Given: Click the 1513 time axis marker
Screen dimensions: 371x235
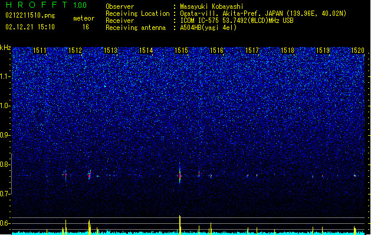Looking at the screenshot, I should coord(110,51).
